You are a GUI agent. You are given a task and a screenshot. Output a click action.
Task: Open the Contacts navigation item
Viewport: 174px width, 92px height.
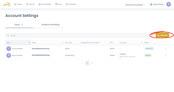pos(71,4)
